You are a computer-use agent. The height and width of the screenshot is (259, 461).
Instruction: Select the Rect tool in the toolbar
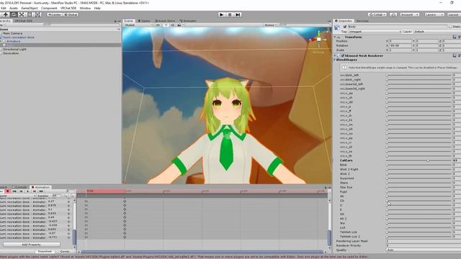pyautogui.click(x=30, y=14)
